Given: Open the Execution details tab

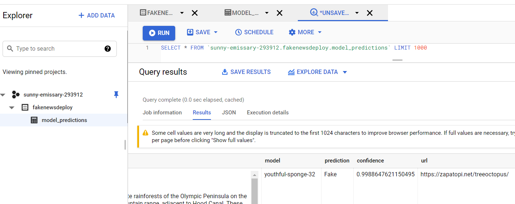Looking at the screenshot, I should pos(268,113).
